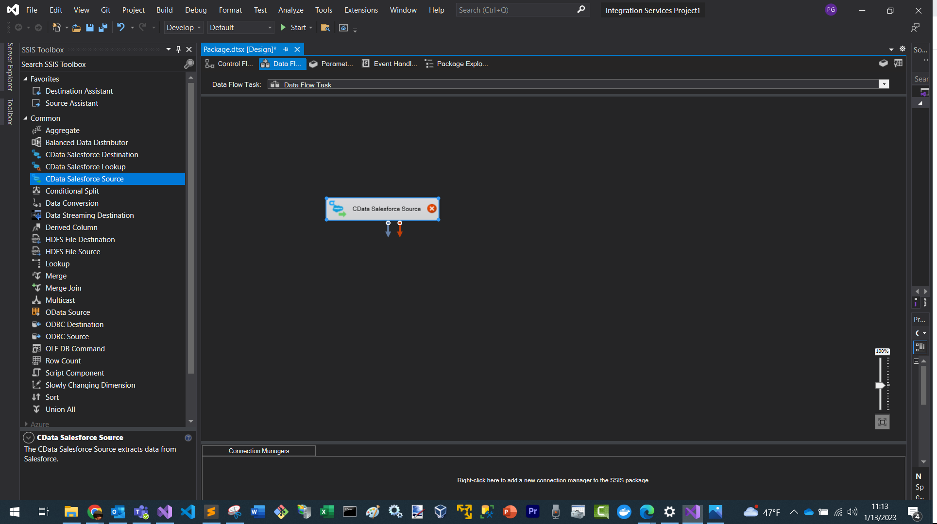Image resolution: width=937 pixels, height=524 pixels.
Task: Toggle pin on the Package.dtsx tab
Action: (x=286, y=49)
